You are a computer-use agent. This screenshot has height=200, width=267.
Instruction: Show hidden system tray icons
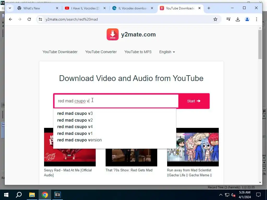(221, 195)
